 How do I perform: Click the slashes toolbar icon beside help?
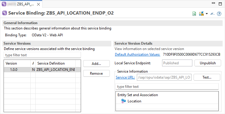point(212,14)
